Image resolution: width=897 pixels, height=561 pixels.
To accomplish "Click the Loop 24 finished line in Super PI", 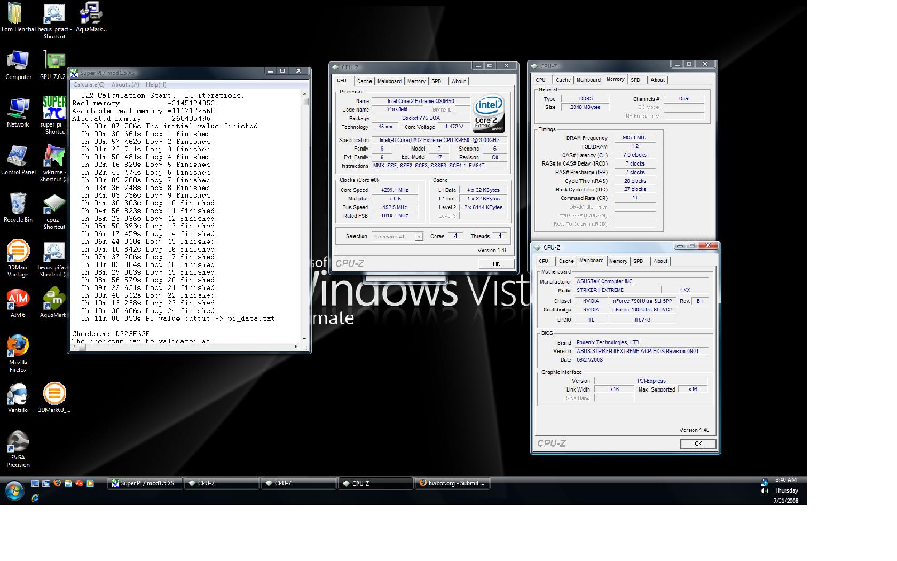I will pos(148,311).
